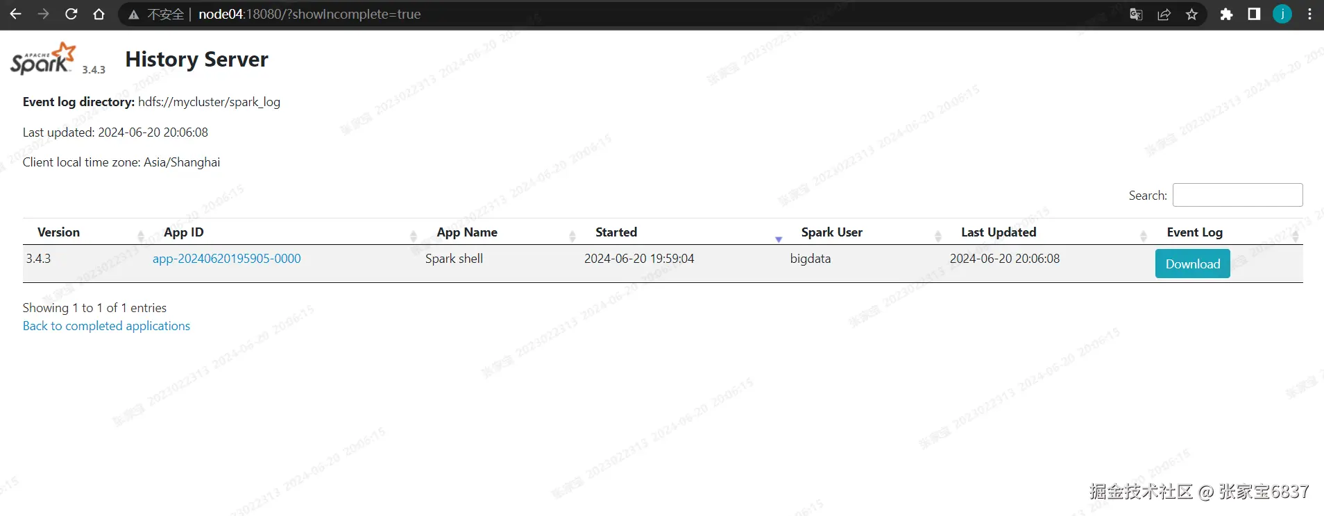Viewport: 1324px width, 516px height.
Task: Select the 'Spark shell' app name cell
Action: (454, 259)
